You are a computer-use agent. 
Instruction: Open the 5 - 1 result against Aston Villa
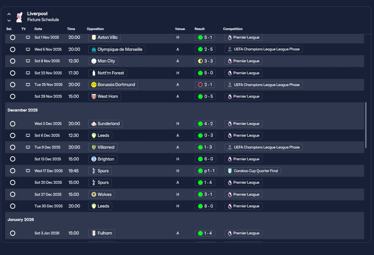pyautogui.click(x=205, y=37)
